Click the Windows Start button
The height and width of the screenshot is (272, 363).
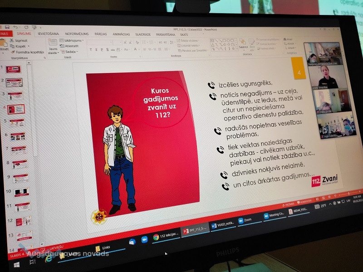(x=16, y=264)
